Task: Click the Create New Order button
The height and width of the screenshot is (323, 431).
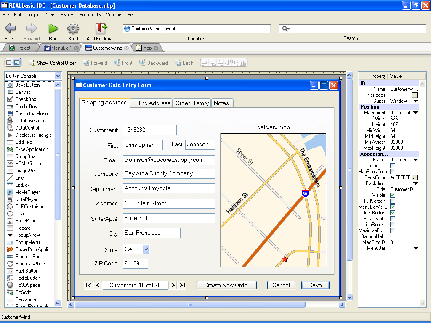Action: click(227, 285)
